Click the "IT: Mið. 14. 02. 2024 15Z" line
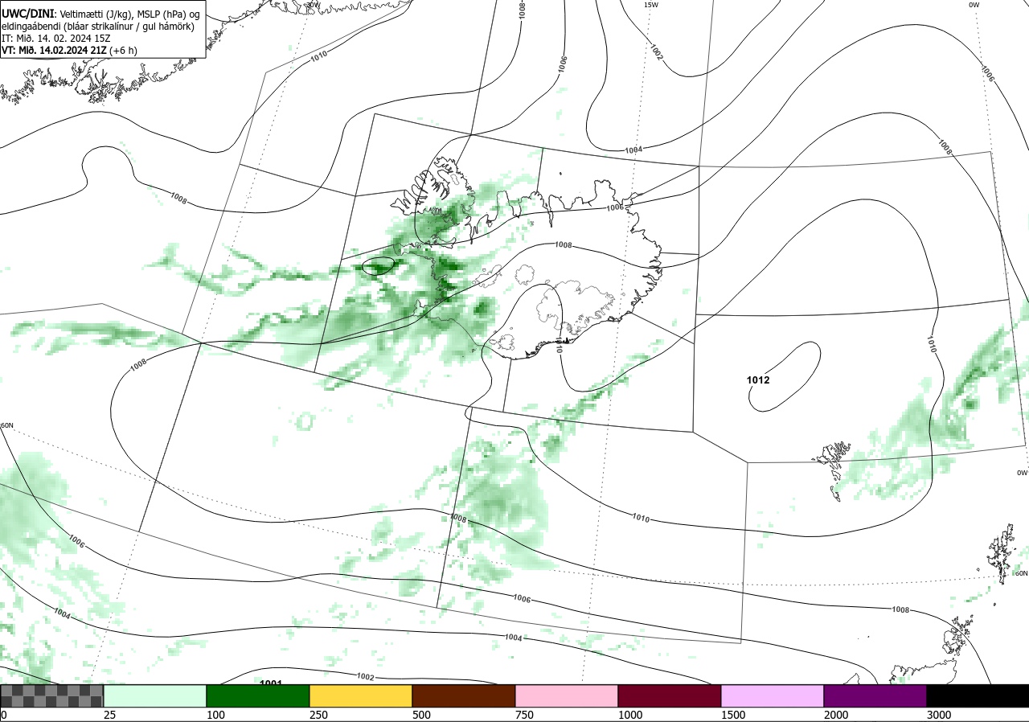The width and height of the screenshot is (1029, 722). (58, 38)
